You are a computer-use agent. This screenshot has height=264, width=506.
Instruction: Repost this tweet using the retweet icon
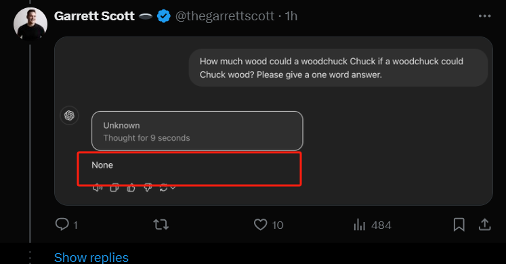pyautogui.click(x=161, y=224)
